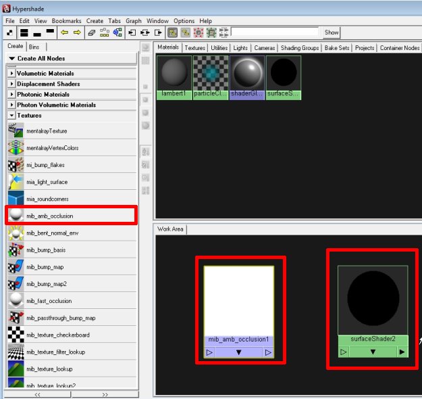The width and height of the screenshot is (422, 399).
Task: Open surfaceShader2 node dropdown arrow
Action: point(373,352)
